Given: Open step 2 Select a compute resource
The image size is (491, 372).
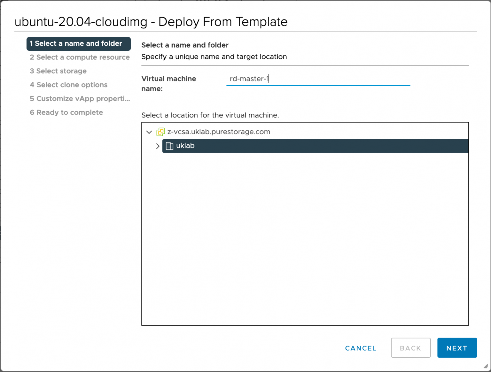Looking at the screenshot, I should [x=80, y=57].
